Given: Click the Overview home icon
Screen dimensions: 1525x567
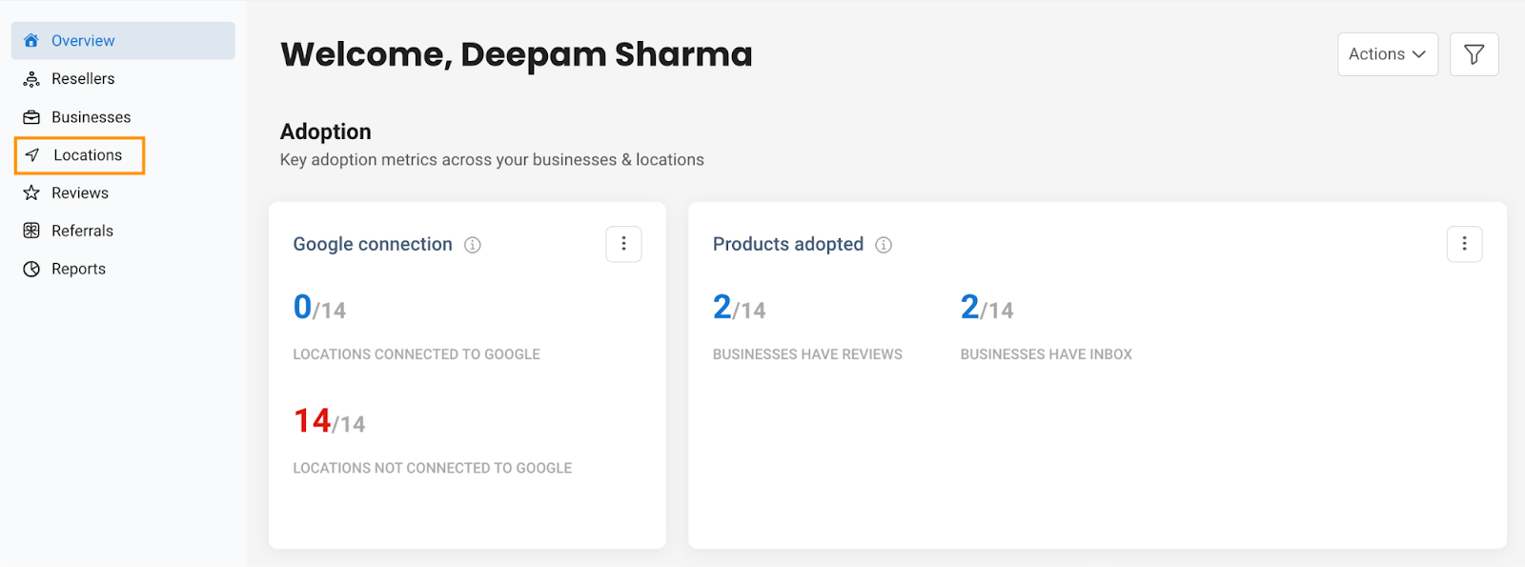Looking at the screenshot, I should [31, 41].
